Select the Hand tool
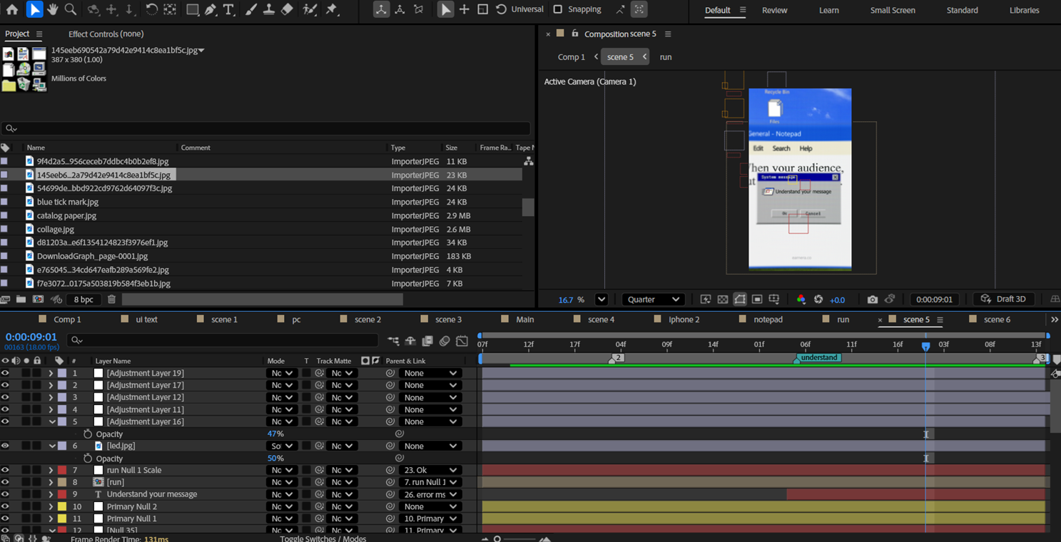Viewport: 1061px width, 542px height. pos(52,9)
